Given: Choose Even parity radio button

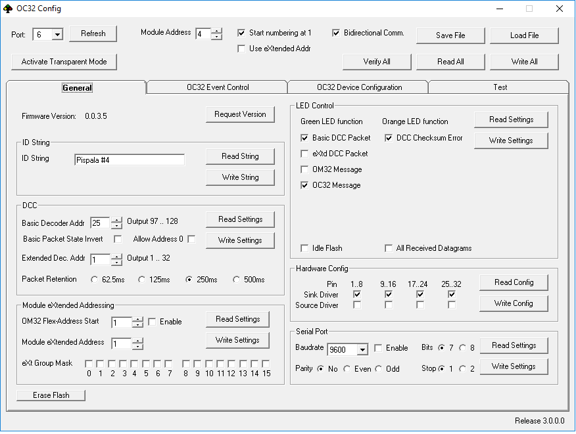Looking at the screenshot, I should tap(347, 369).
